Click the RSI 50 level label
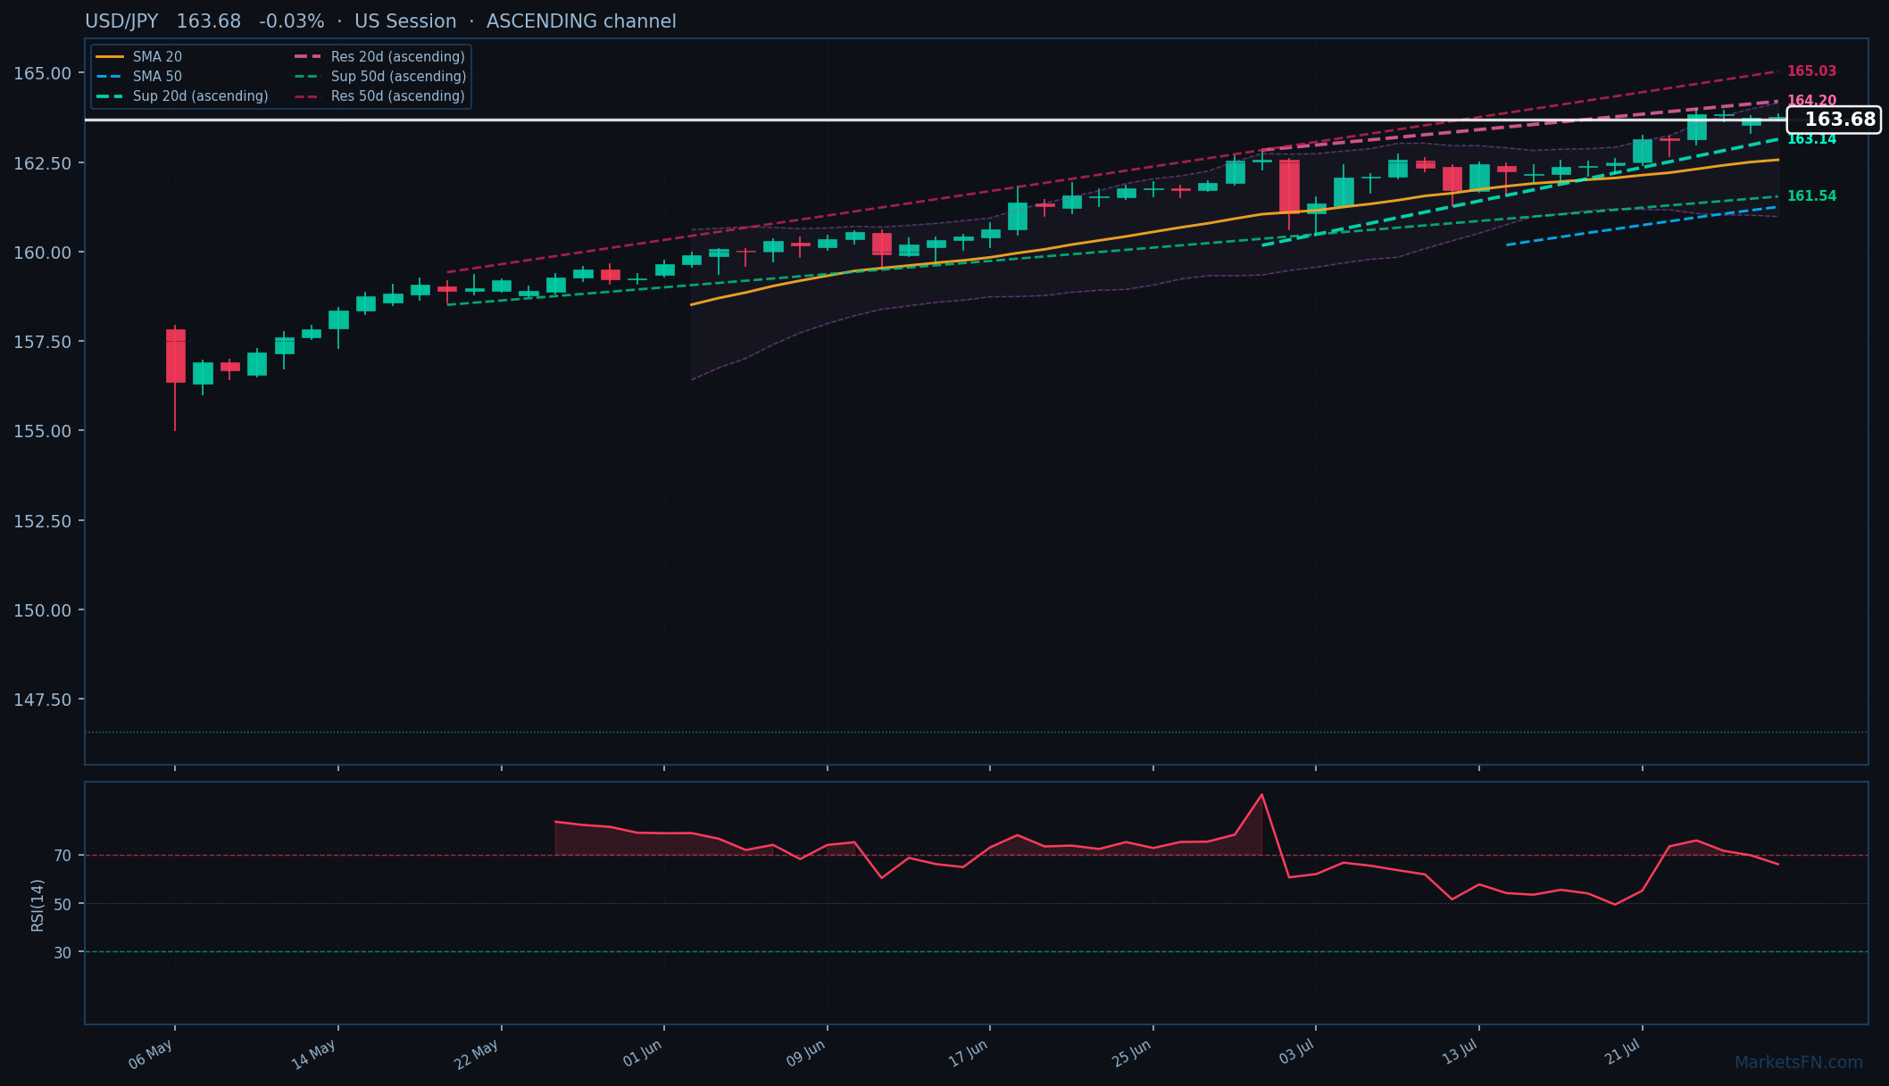Screen dimensions: 1889x1086 click(62, 904)
